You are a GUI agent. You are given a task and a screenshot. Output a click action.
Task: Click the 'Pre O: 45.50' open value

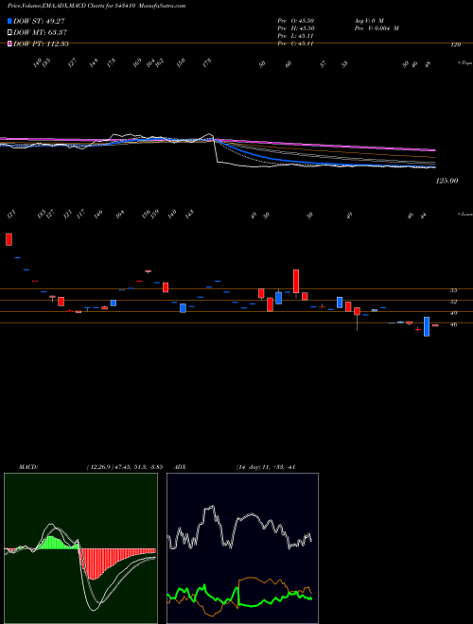tap(296, 20)
